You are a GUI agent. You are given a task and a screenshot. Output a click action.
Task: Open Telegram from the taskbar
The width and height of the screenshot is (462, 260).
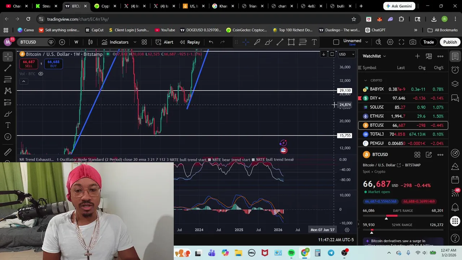coord(331,253)
